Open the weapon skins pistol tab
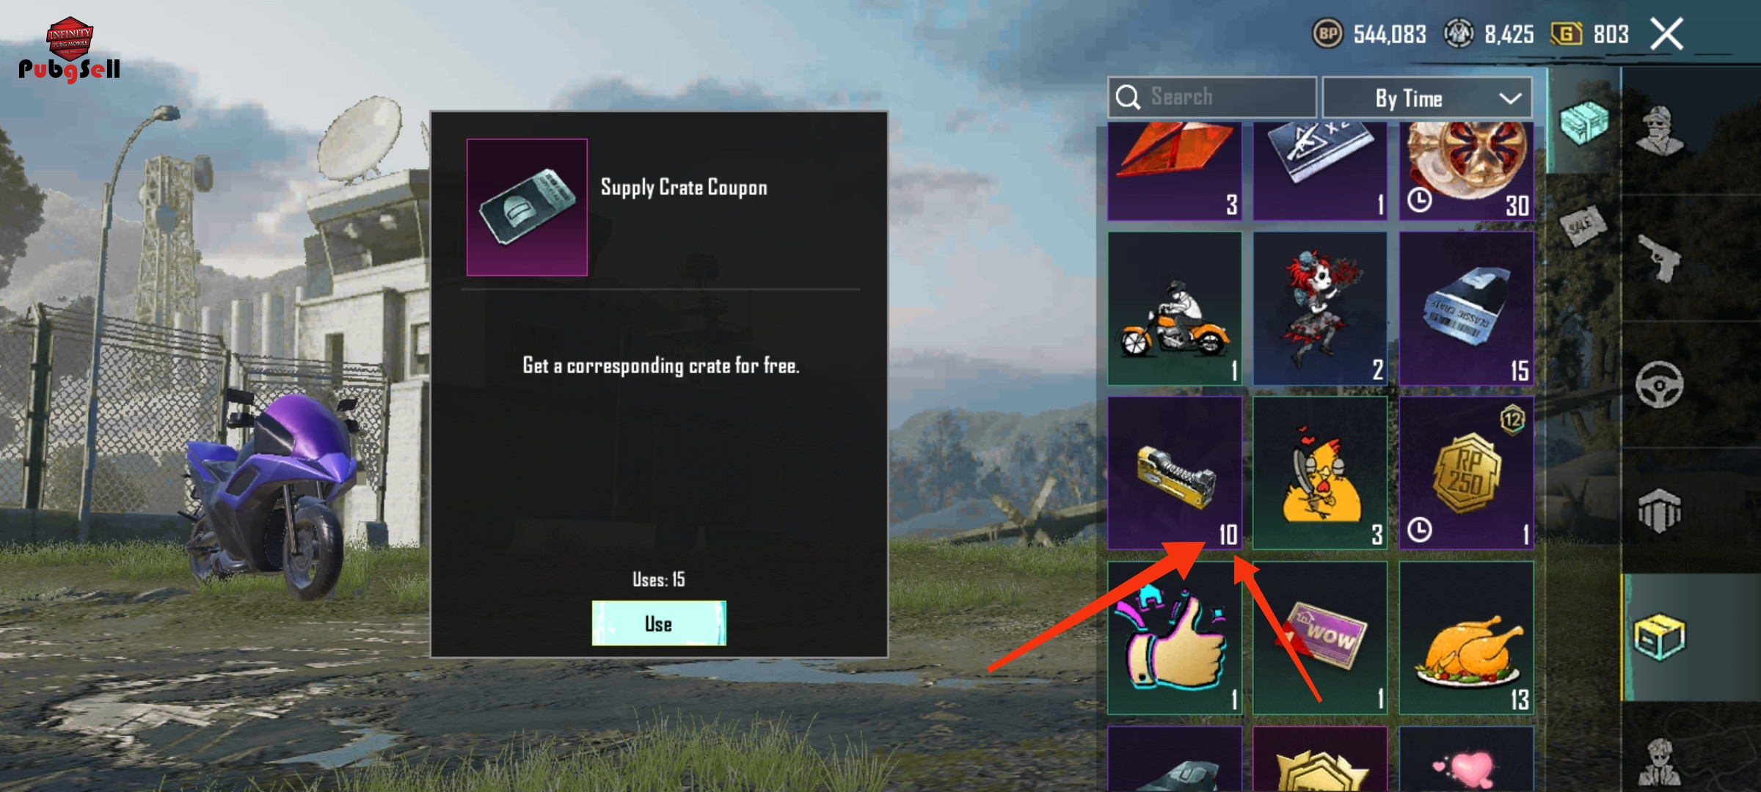 click(1660, 258)
